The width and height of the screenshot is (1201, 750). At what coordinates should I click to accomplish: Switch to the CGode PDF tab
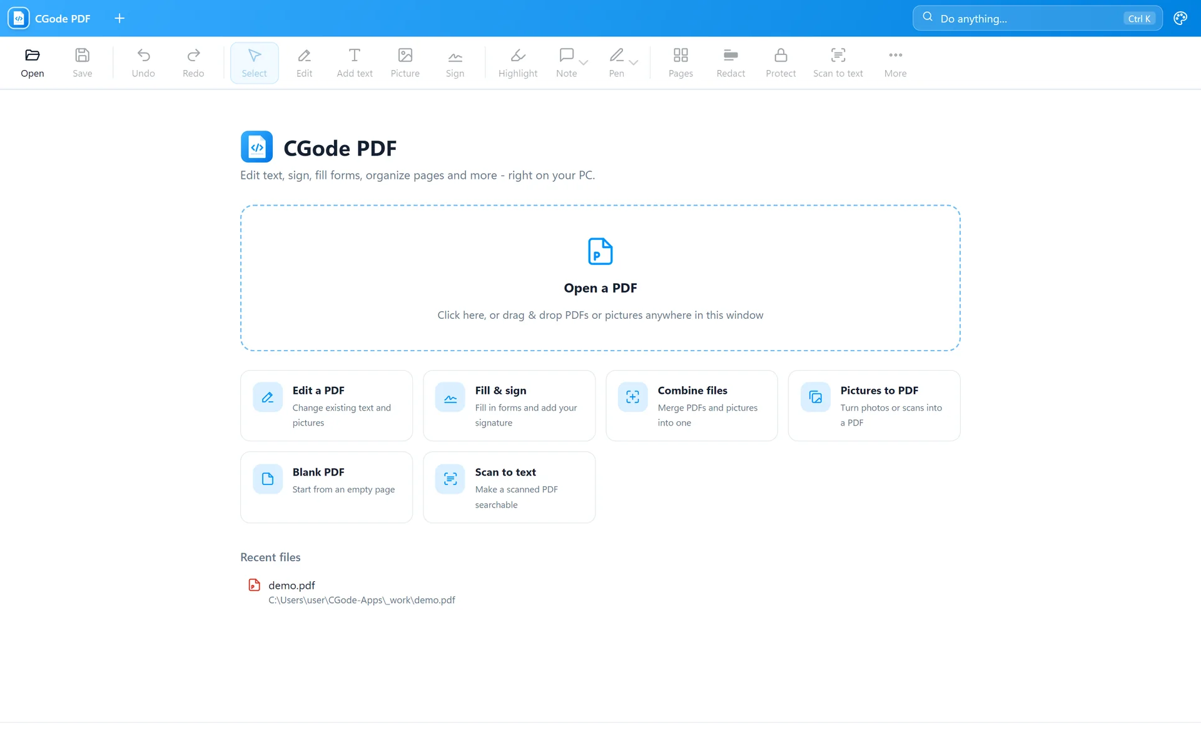click(x=50, y=18)
